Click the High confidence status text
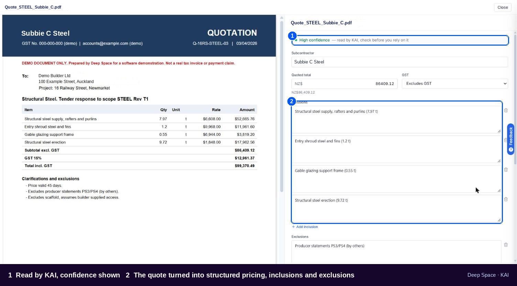This screenshot has height=286, width=517. pos(314,40)
